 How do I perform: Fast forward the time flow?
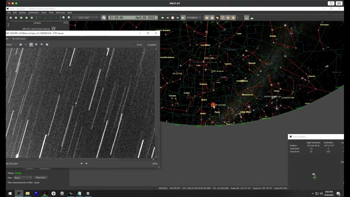(178, 18)
